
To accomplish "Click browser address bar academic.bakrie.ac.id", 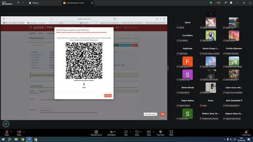I will (84, 19).
